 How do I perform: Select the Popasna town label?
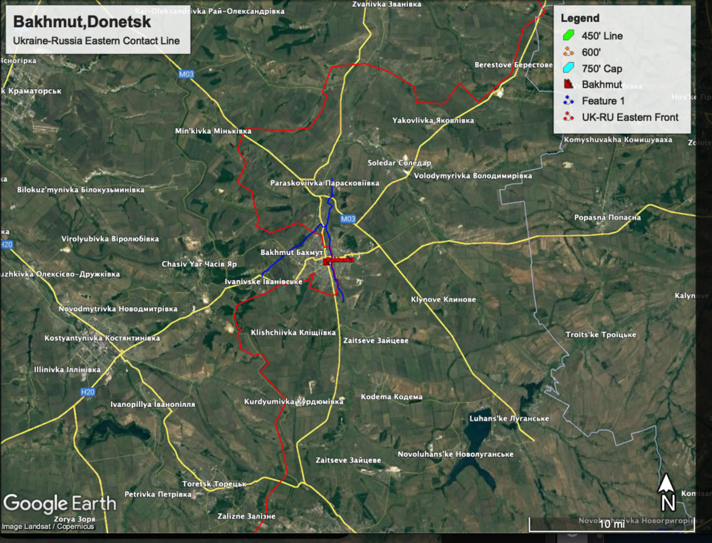pos(608,217)
